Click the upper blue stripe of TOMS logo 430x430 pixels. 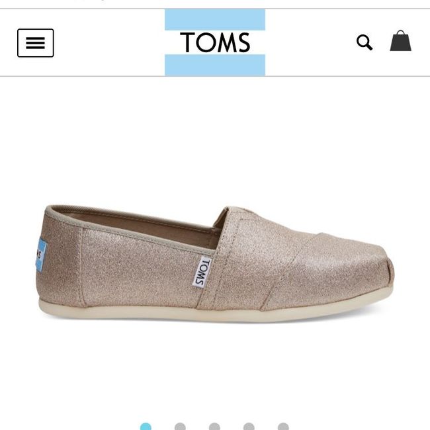point(215,19)
